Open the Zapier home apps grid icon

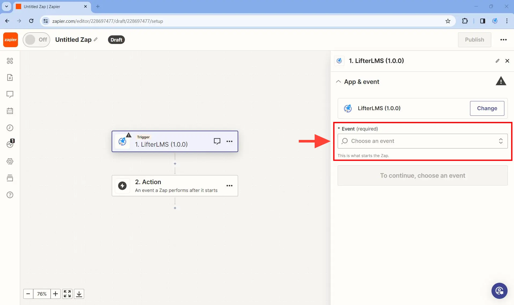10,61
